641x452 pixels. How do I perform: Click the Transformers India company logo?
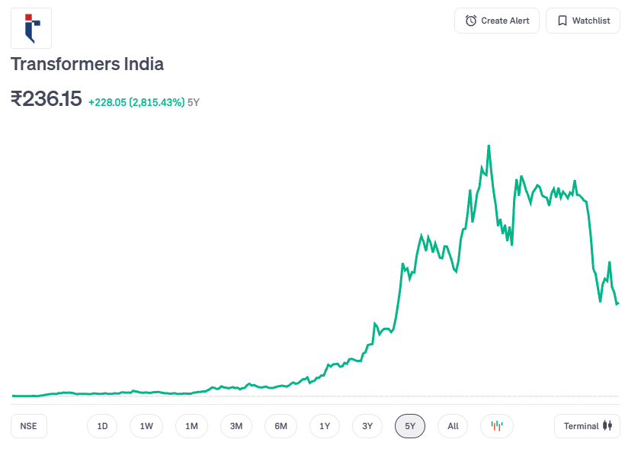(x=30, y=28)
